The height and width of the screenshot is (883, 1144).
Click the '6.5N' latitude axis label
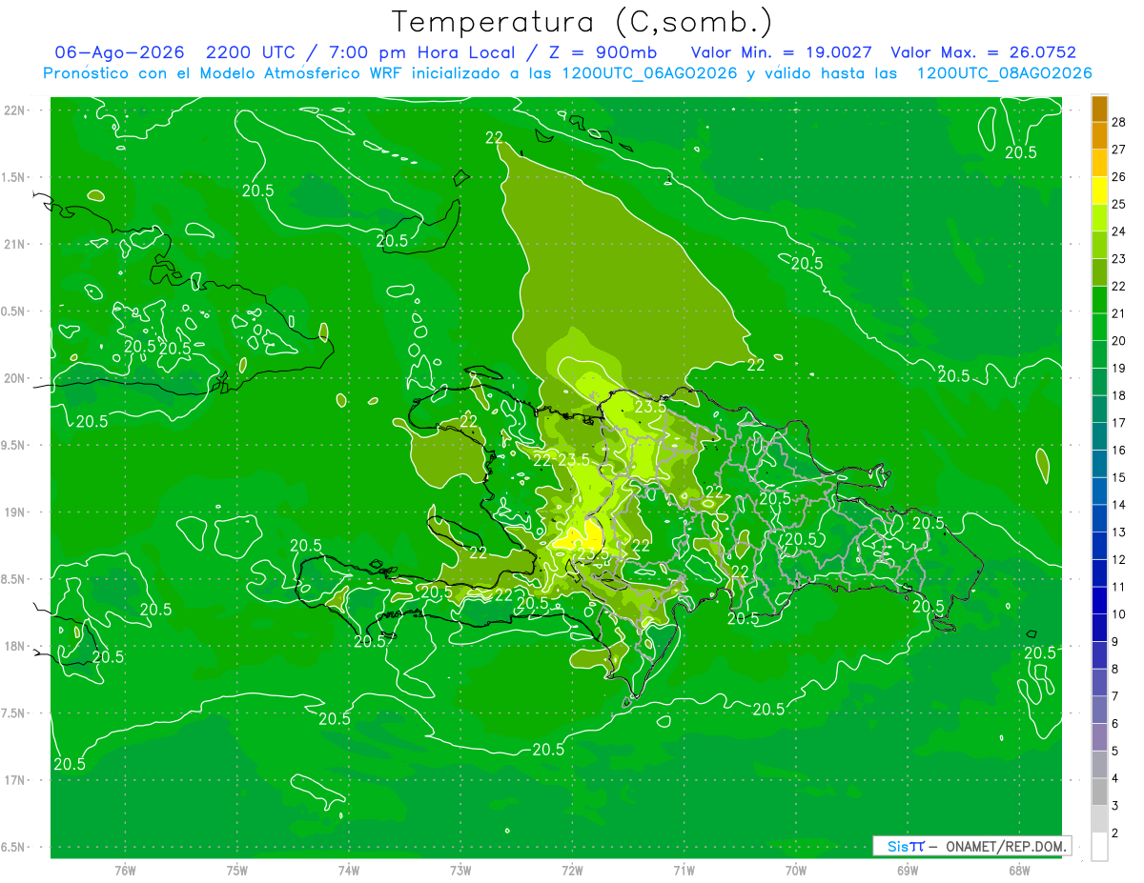[13, 847]
